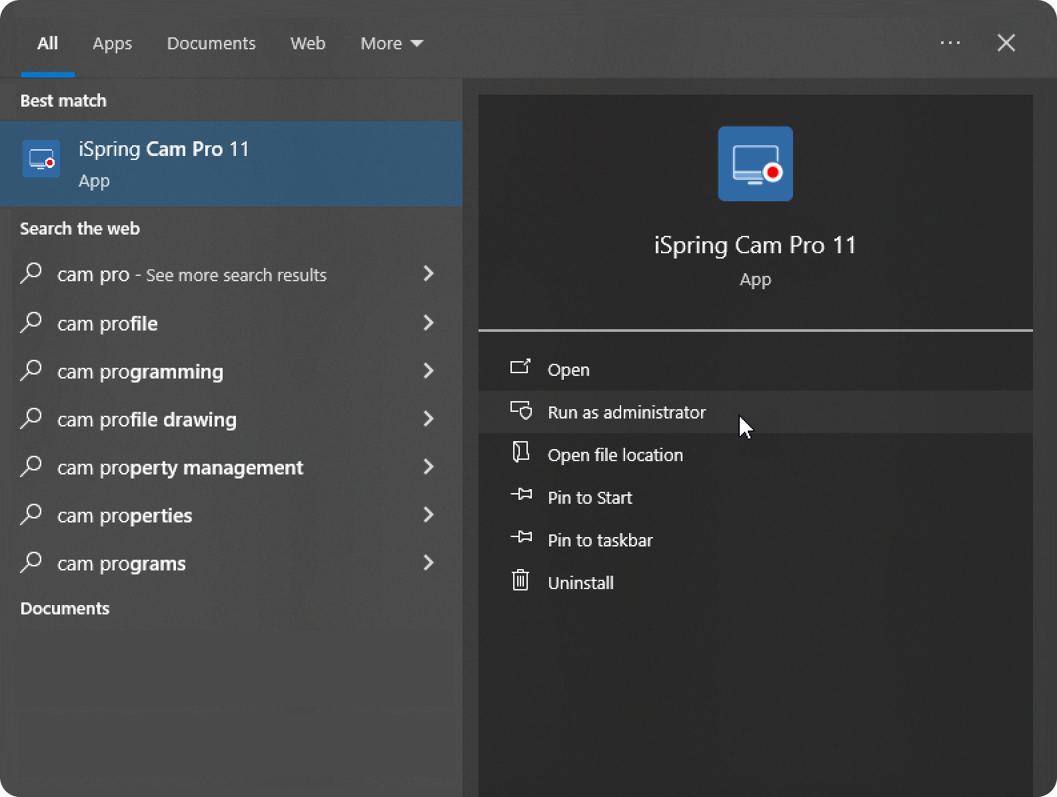The image size is (1057, 797).
Task: Click the iSpring Cam Pro 11 title in preview
Action: click(x=755, y=245)
